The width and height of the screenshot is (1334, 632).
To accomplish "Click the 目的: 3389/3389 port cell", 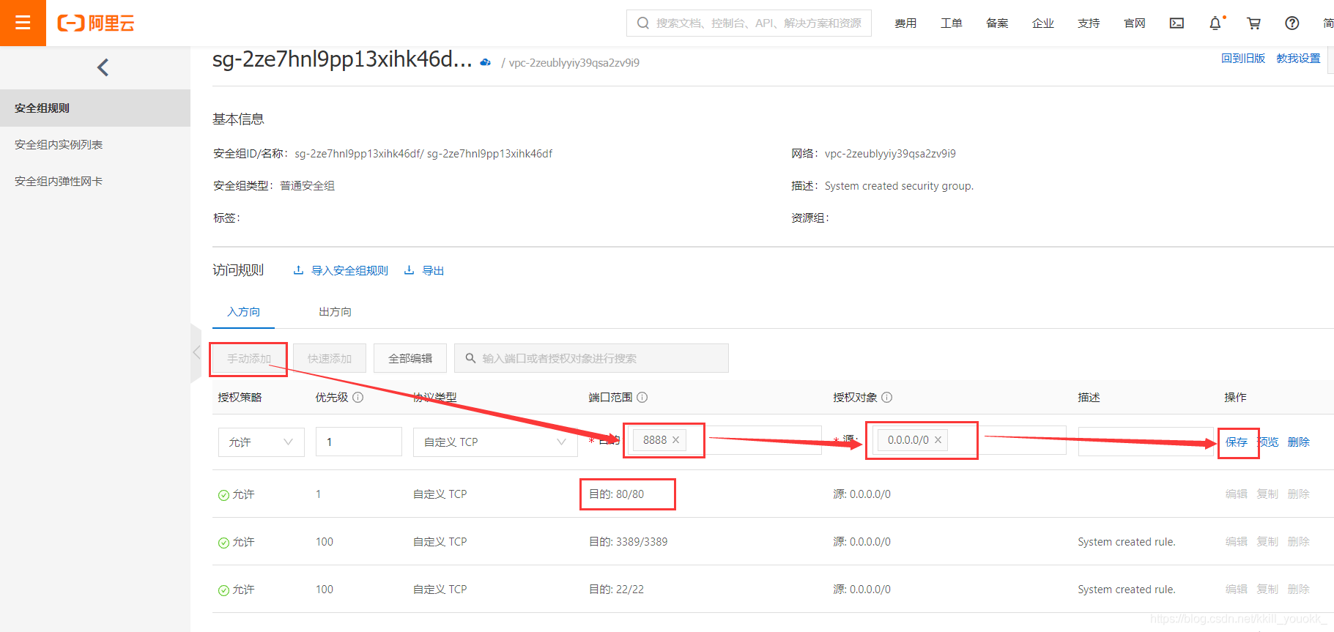I will 629,542.
